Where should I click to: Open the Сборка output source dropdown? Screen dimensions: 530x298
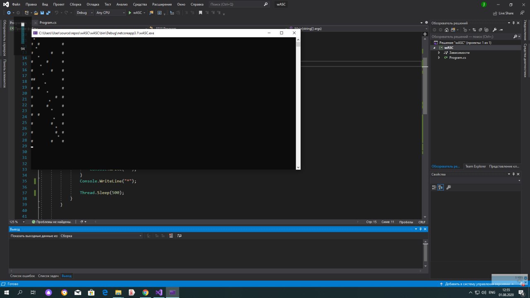(101, 236)
